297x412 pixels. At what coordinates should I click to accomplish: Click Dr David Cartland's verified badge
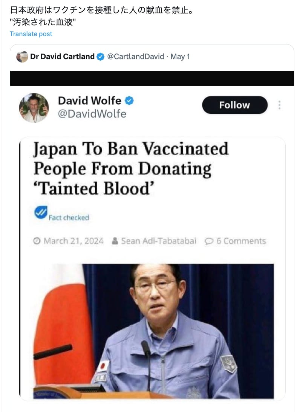(x=101, y=56)
